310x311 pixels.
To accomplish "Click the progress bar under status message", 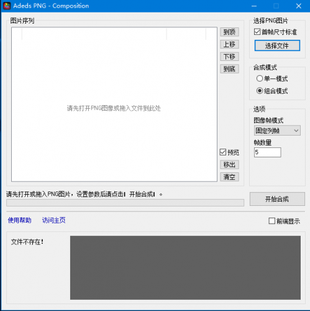I will pyautogui.click(x=125, y=203).
